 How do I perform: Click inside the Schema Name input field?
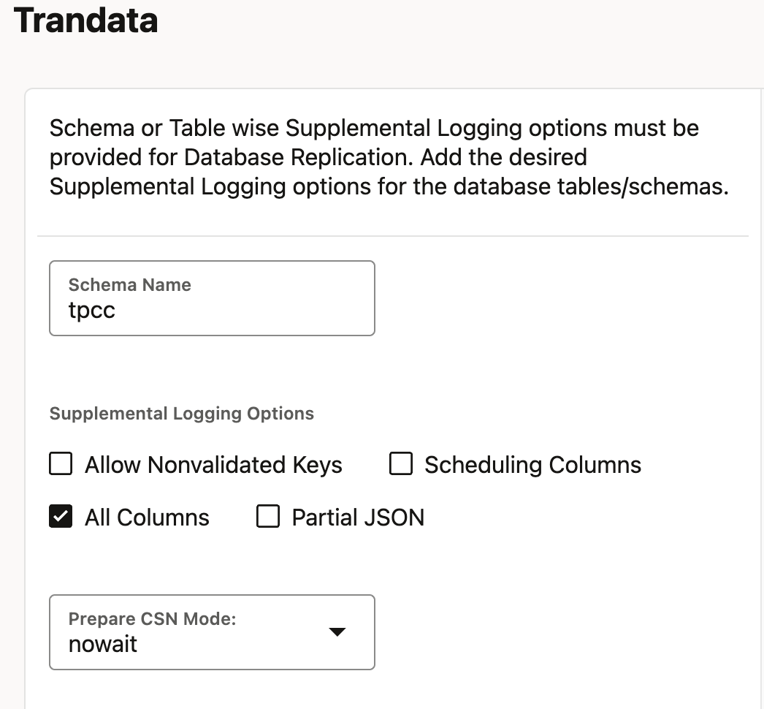pyautogui.click(x=212, y=310)
